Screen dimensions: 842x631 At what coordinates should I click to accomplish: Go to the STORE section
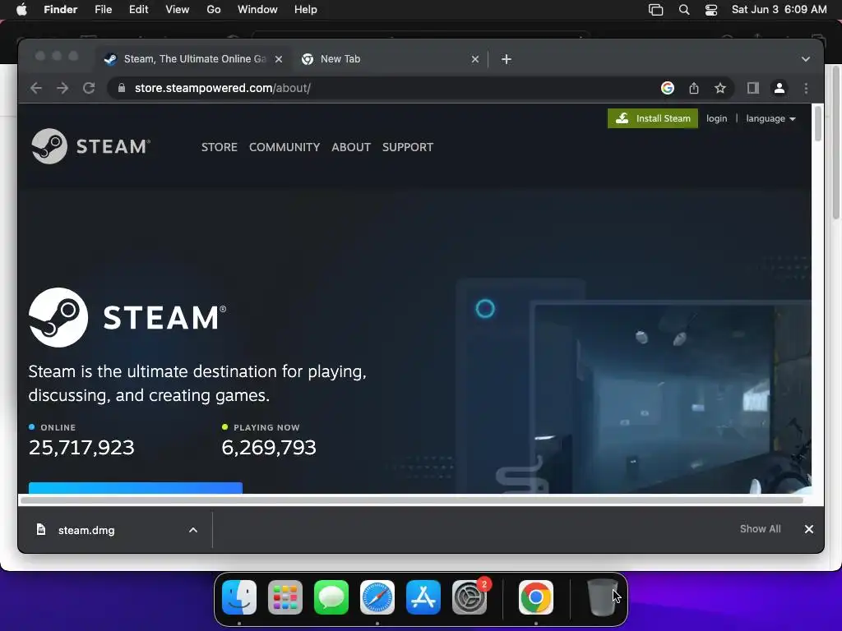click(219, 147)
